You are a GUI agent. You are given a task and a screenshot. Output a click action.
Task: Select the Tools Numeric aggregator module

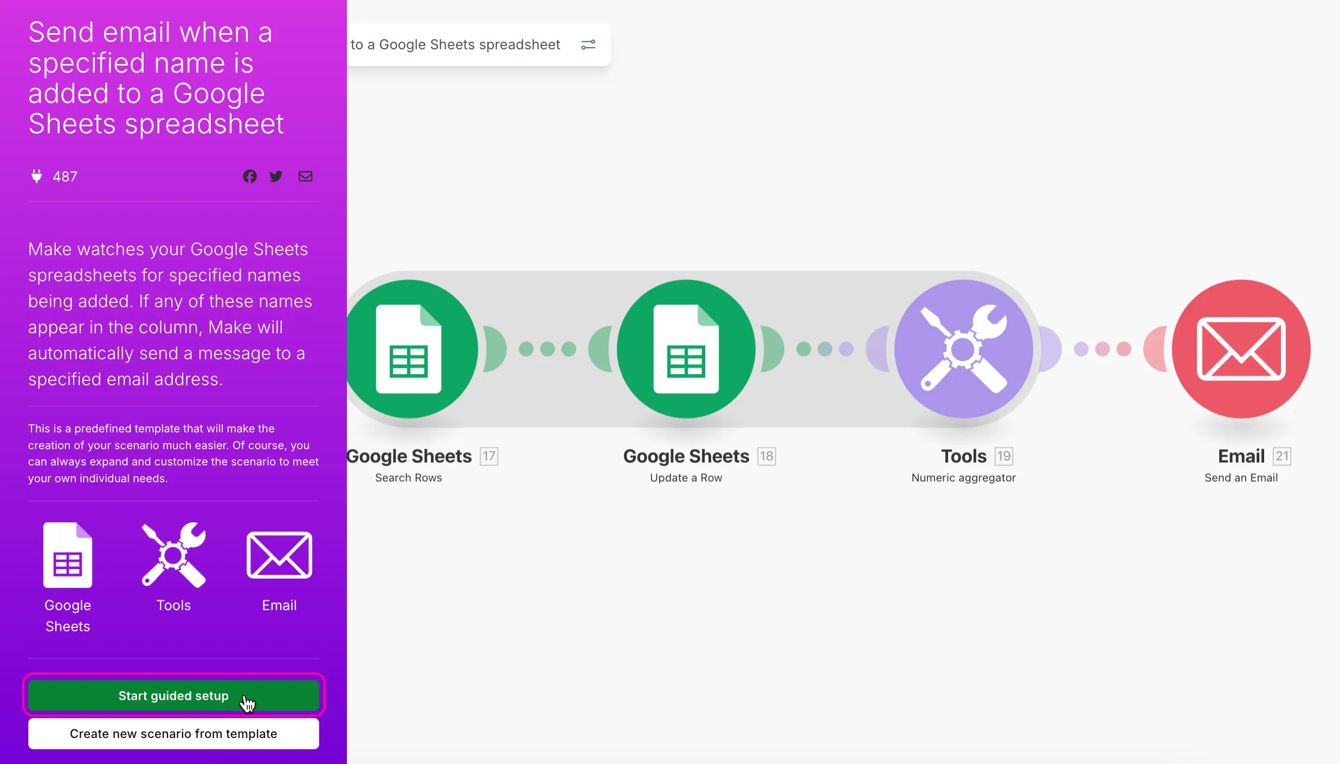pyautogui.click(x=964, y=349)
